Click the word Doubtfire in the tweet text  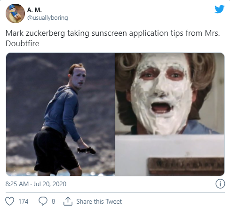click(22, 43)
